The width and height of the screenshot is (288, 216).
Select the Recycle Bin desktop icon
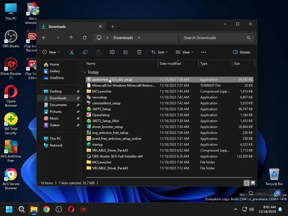274,177
